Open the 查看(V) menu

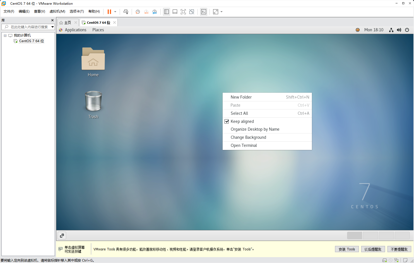40,11
